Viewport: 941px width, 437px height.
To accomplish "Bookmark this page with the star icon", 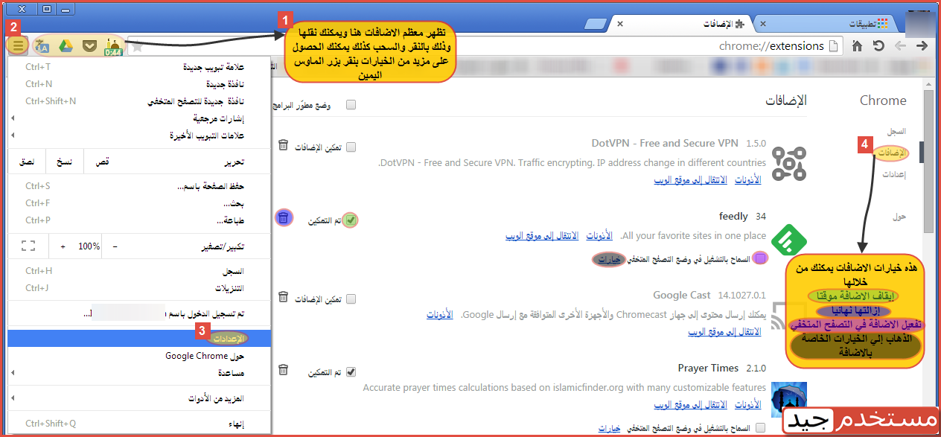I will [137, 46].
